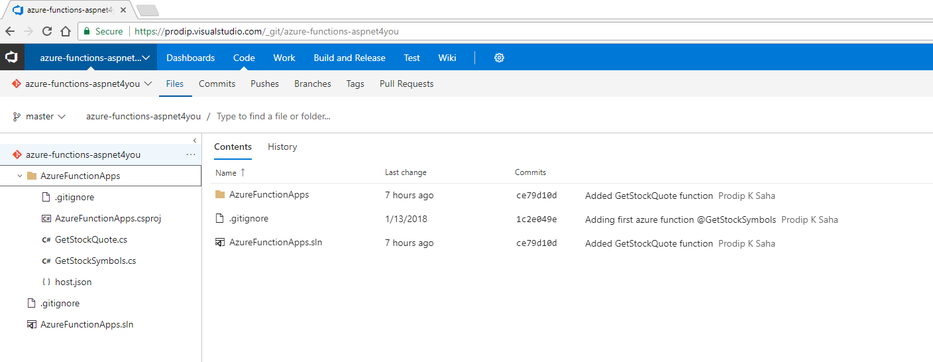
Task: Click the branch icon next to master
Action: pos(17,117)
